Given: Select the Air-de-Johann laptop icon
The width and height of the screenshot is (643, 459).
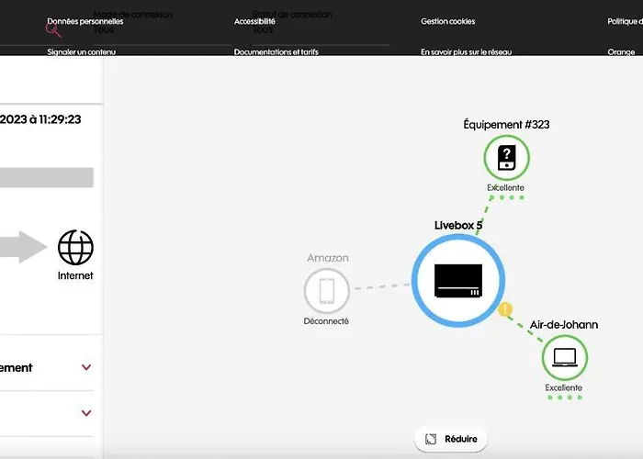Looking at the screenshot, I should pos(565,357).
